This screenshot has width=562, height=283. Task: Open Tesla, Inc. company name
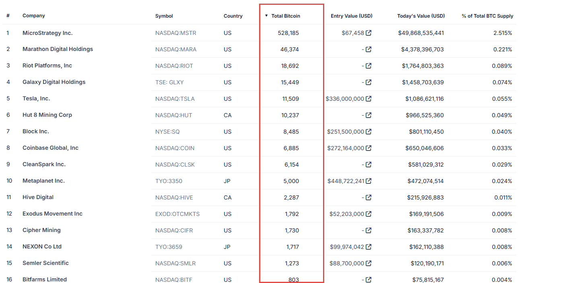tap(36, 98)
